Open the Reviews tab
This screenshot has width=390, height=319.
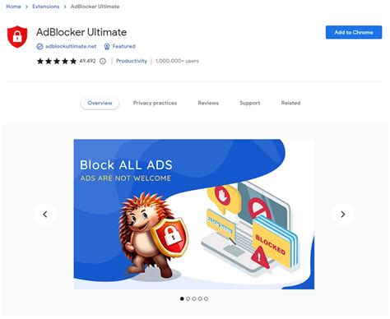point(208,103)
